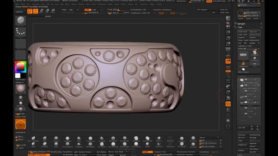Select the Dam_Standard brush

point(67,145)
